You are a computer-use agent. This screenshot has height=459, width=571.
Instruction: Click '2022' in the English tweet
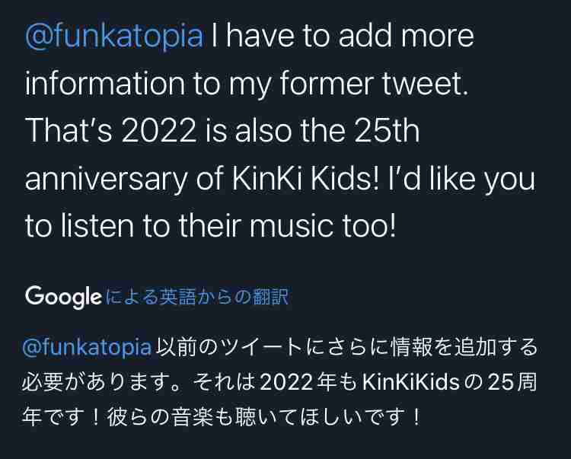pyautogui.click(x=159, y=130)
